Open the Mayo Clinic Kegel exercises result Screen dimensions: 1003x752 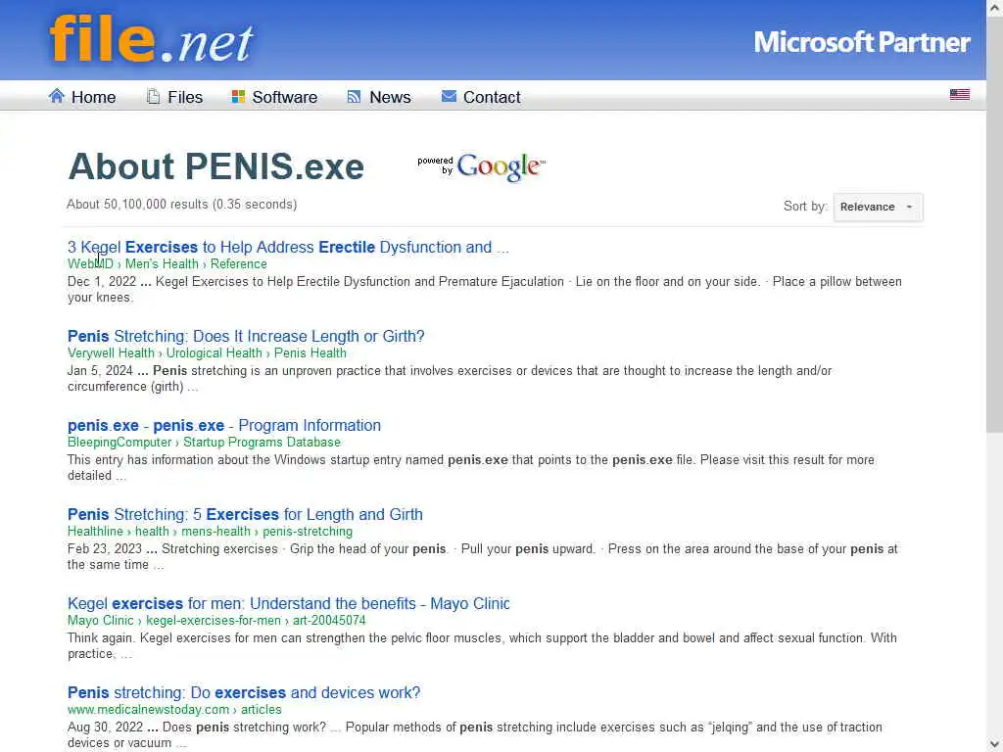[x=288, y=603]
